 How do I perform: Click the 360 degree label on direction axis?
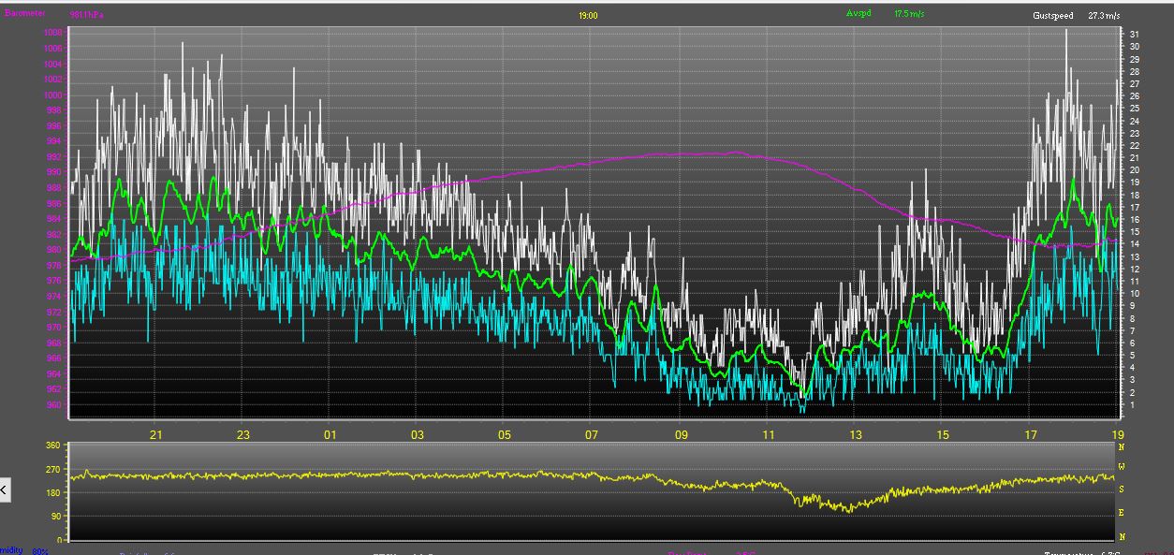(51, 446)
